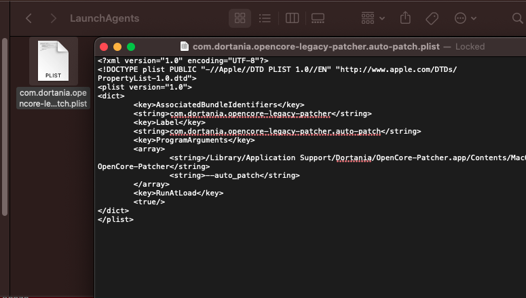Screen dimensions: 526x298
Task: Click the LaunchAgents folder title
Action: [x=105, y=18]
